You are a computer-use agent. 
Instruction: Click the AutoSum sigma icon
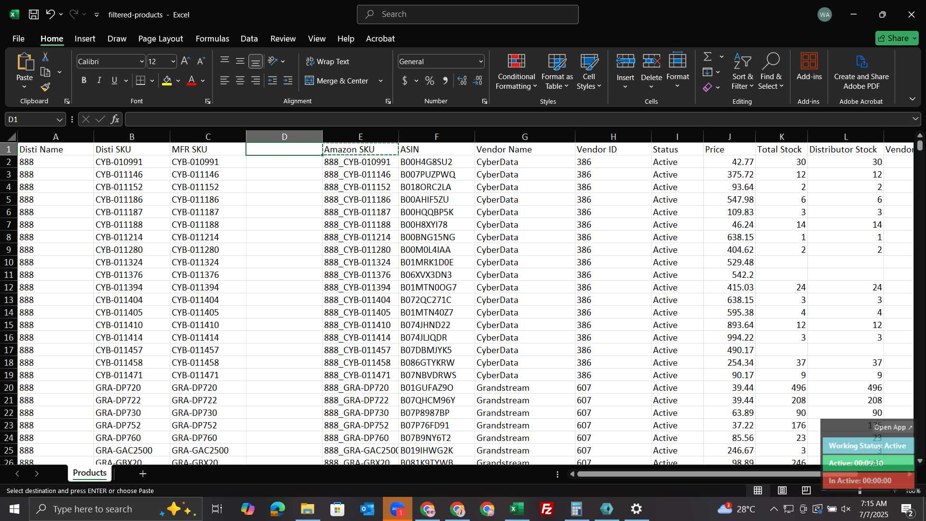(x=708, y=57)
